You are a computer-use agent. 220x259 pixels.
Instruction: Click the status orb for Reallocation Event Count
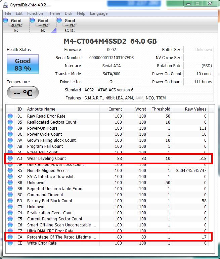[x=10, y=213]
